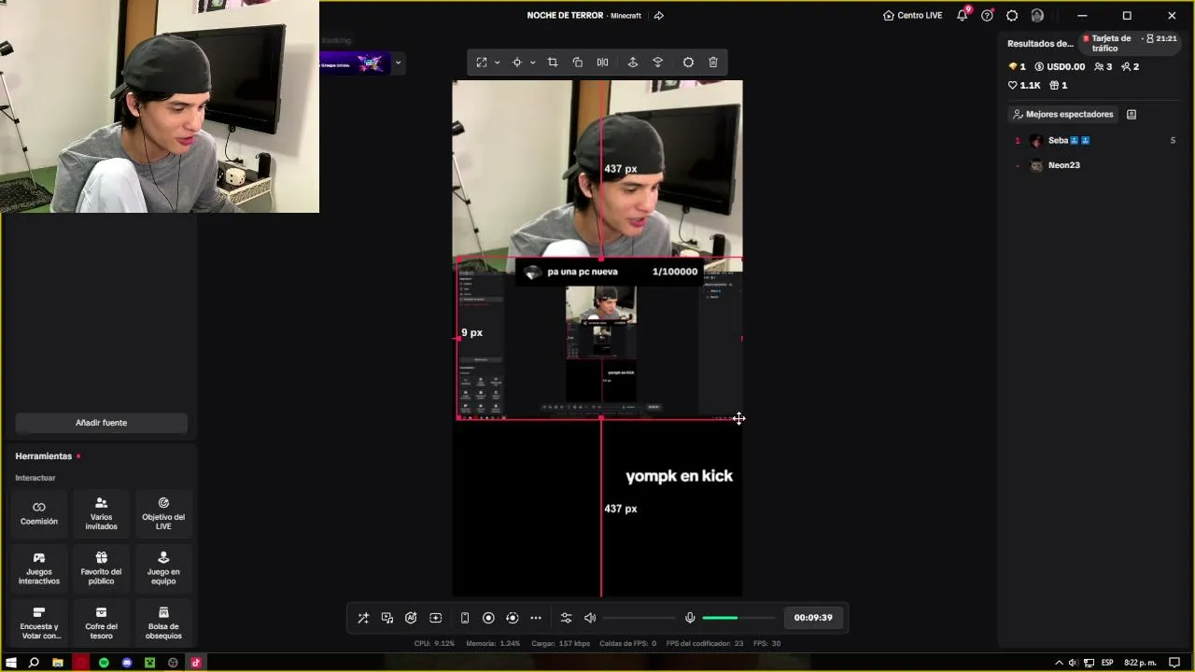
Task: Switch to mobile portrait preview
Action: [x=465, y=618]
